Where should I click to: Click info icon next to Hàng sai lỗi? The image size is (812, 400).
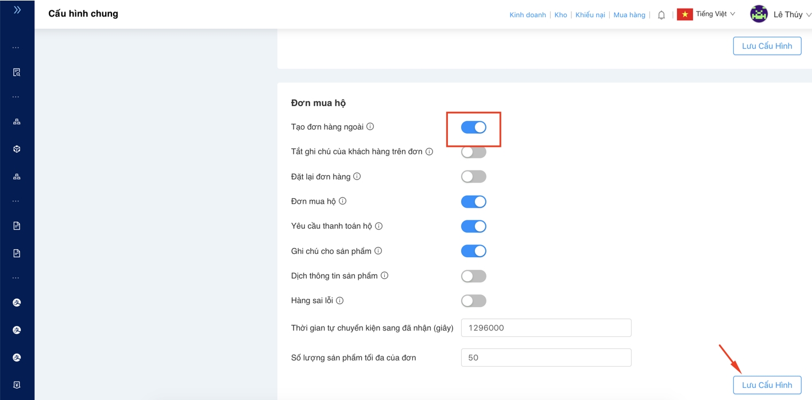[x=339, y=301]
